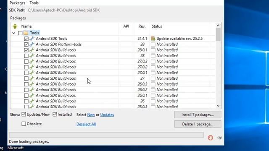Uncheck Android SDK Platform-tools rev 28
Image resolution: width=269 pixels, height=151 pixels.
(x=26, y=44)
